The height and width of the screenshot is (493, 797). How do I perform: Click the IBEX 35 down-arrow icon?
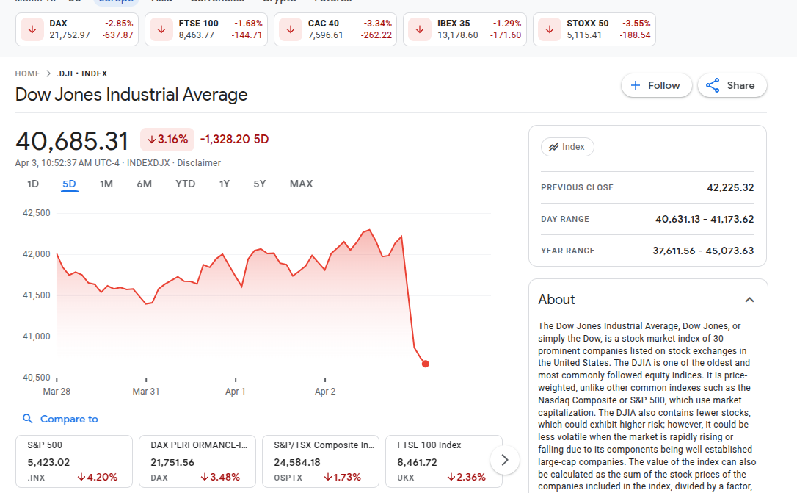(420, 30)
